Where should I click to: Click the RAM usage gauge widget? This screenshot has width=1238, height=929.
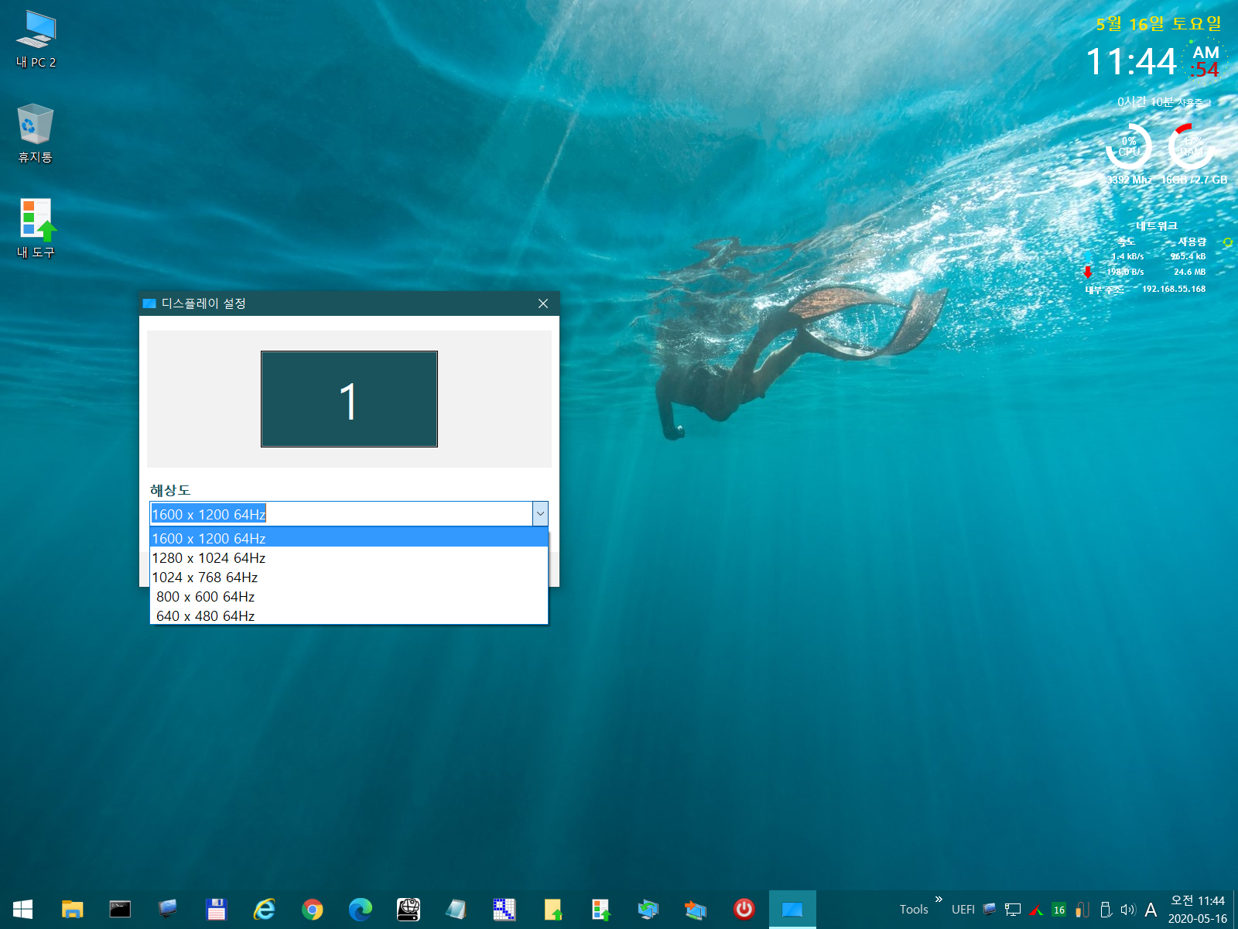coord(1192,146)
